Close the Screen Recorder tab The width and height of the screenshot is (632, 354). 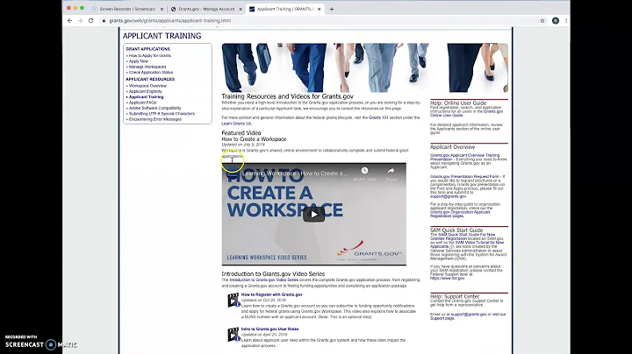click(162, 9)
